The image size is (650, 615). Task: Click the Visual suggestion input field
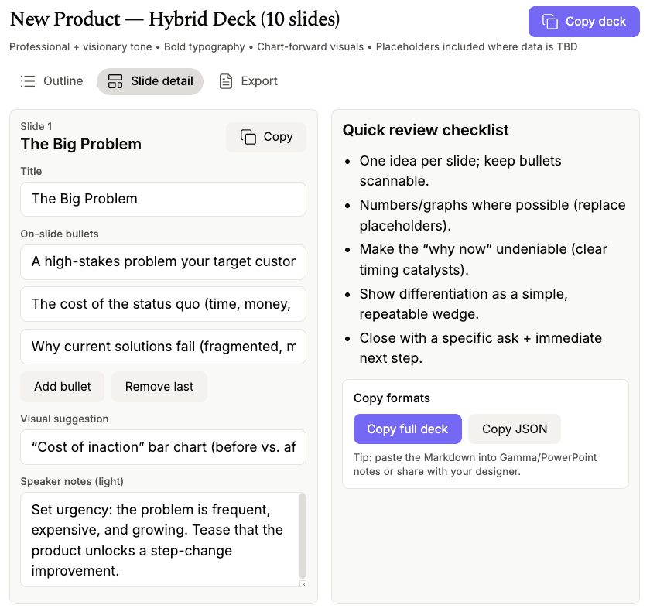[x=163, y=447]
